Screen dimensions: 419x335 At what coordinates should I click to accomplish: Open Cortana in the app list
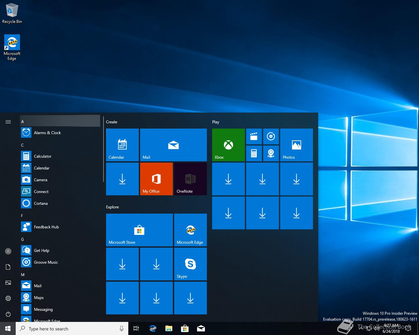click(x=60, y=203)
